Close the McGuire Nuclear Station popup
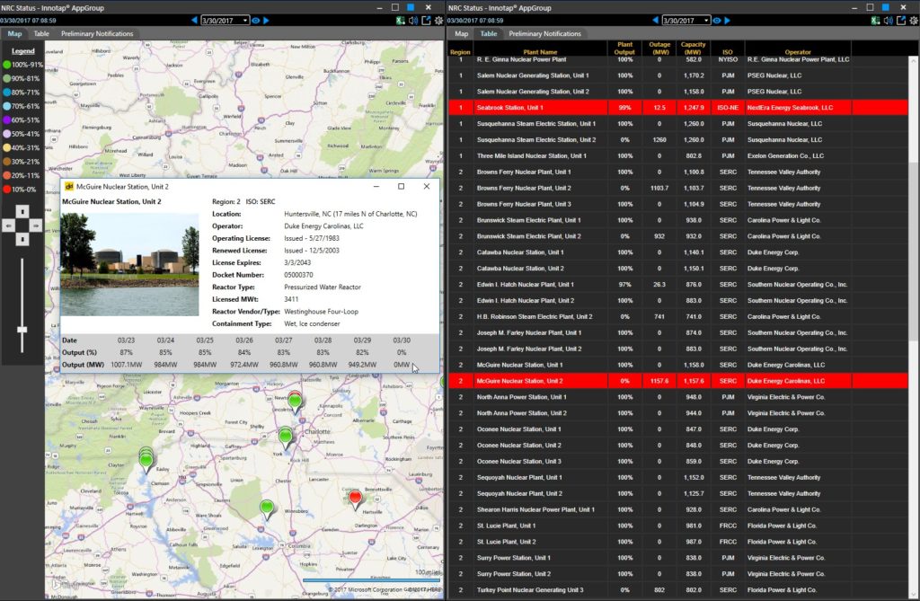920x601 pixels. click(x=427, y=186)
